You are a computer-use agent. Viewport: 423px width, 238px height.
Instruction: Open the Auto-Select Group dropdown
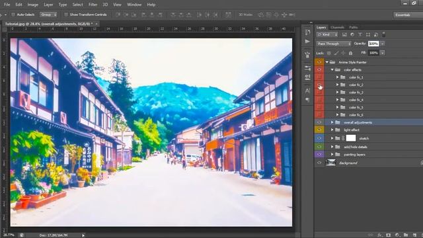click(48, 15)
